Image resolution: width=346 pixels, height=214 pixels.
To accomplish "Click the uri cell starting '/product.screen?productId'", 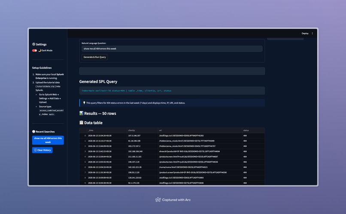I will 200,172.
